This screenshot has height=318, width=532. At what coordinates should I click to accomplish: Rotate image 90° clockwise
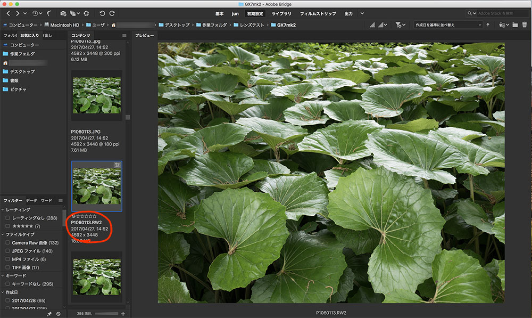[x=112, y=13]
